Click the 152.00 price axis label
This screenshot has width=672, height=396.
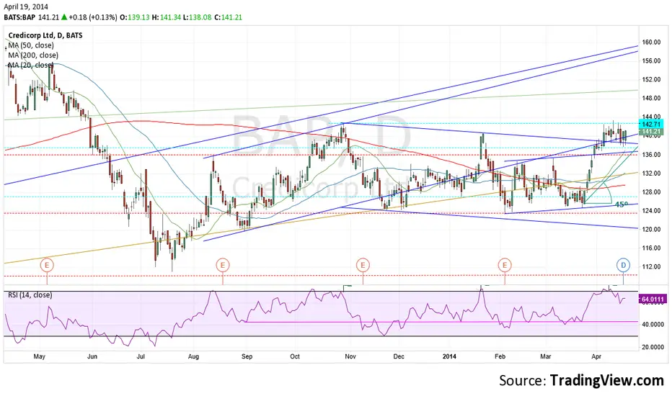pyautogui.click(x=651, y=80)
